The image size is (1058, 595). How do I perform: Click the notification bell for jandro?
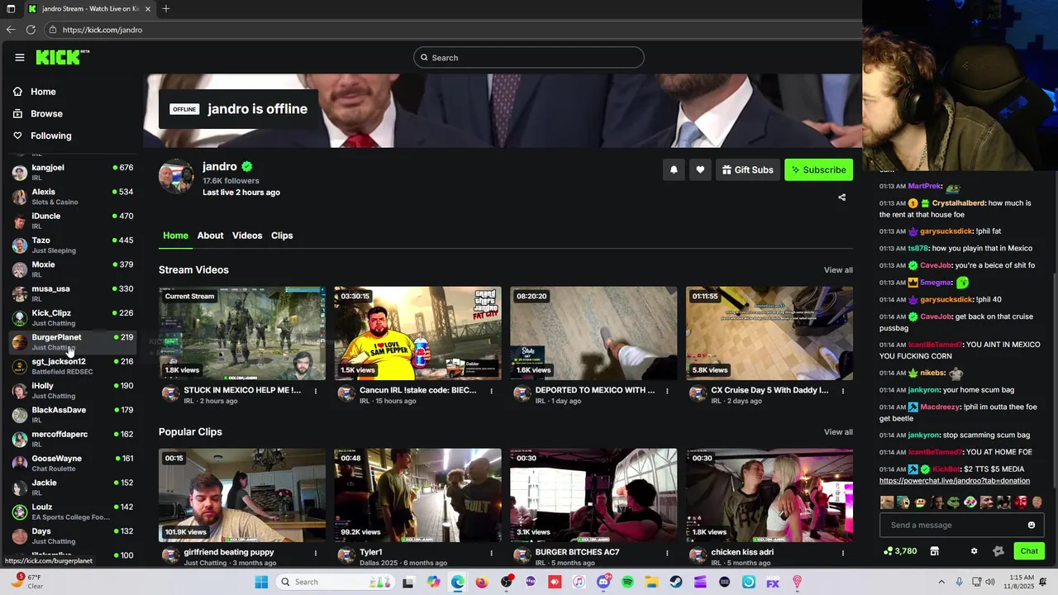tap(674, 169)
